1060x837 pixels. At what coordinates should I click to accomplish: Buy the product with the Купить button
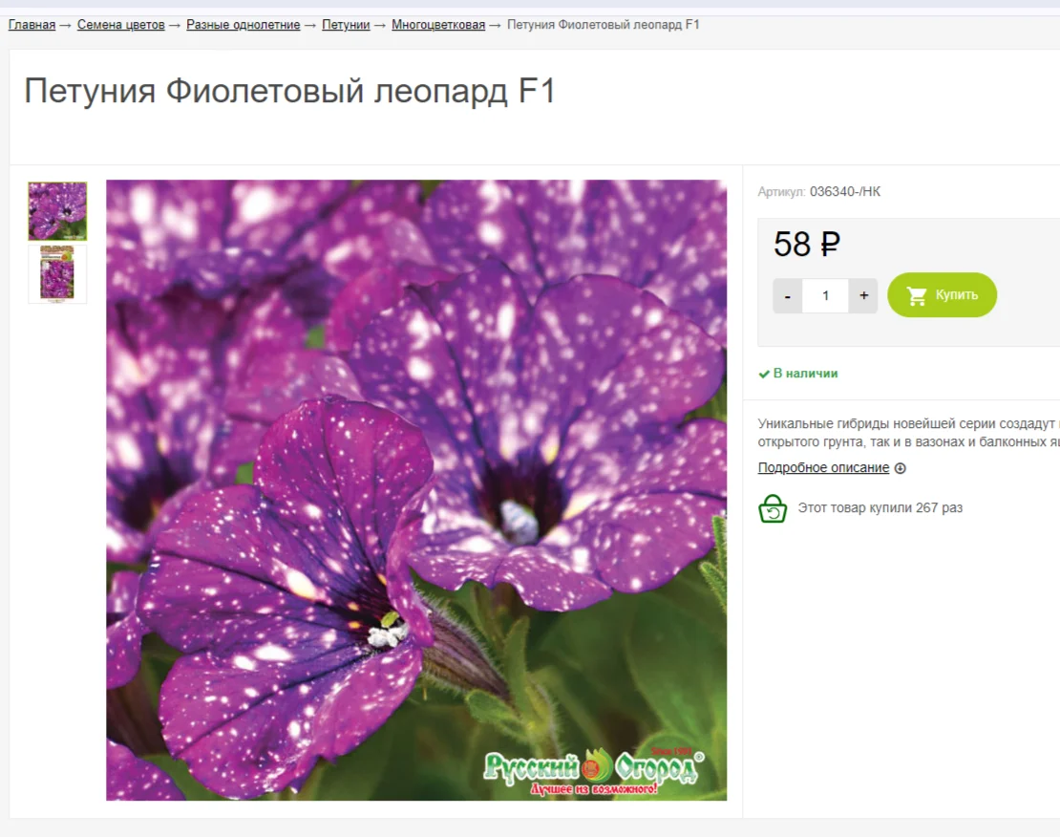pos(942,295)
